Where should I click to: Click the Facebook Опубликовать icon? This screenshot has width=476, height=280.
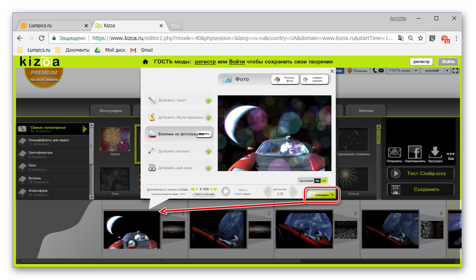415,152
